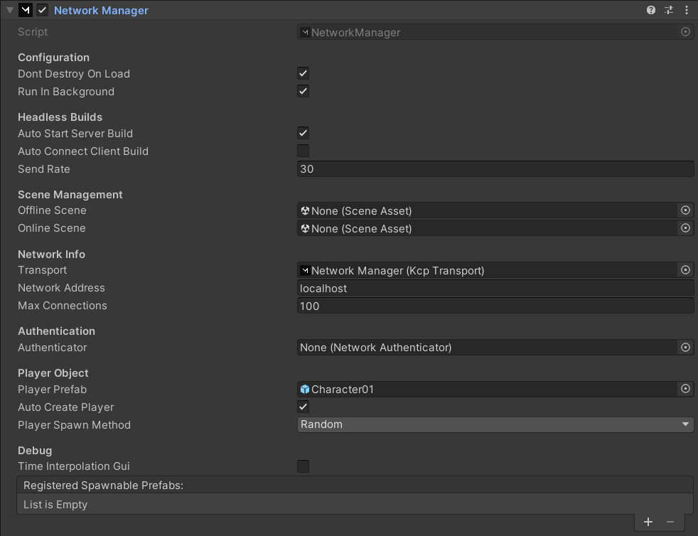Open the component three-dot context menu
The image size is (698, 536).
pos(686,10)
